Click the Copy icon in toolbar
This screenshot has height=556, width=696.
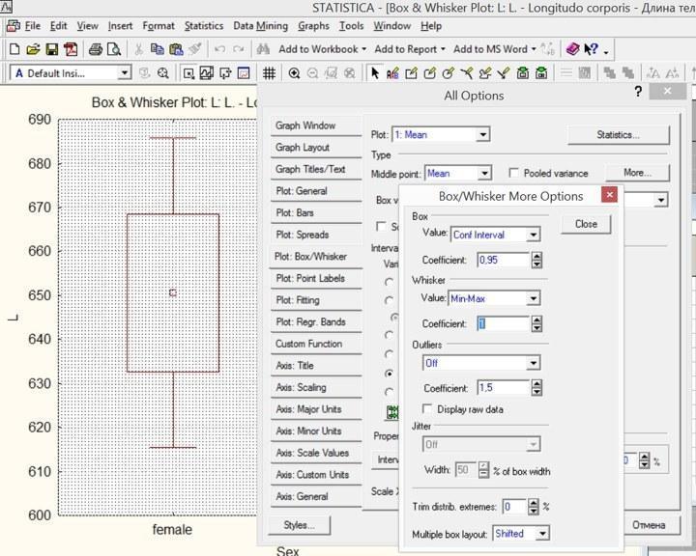[x=158, y=48]
